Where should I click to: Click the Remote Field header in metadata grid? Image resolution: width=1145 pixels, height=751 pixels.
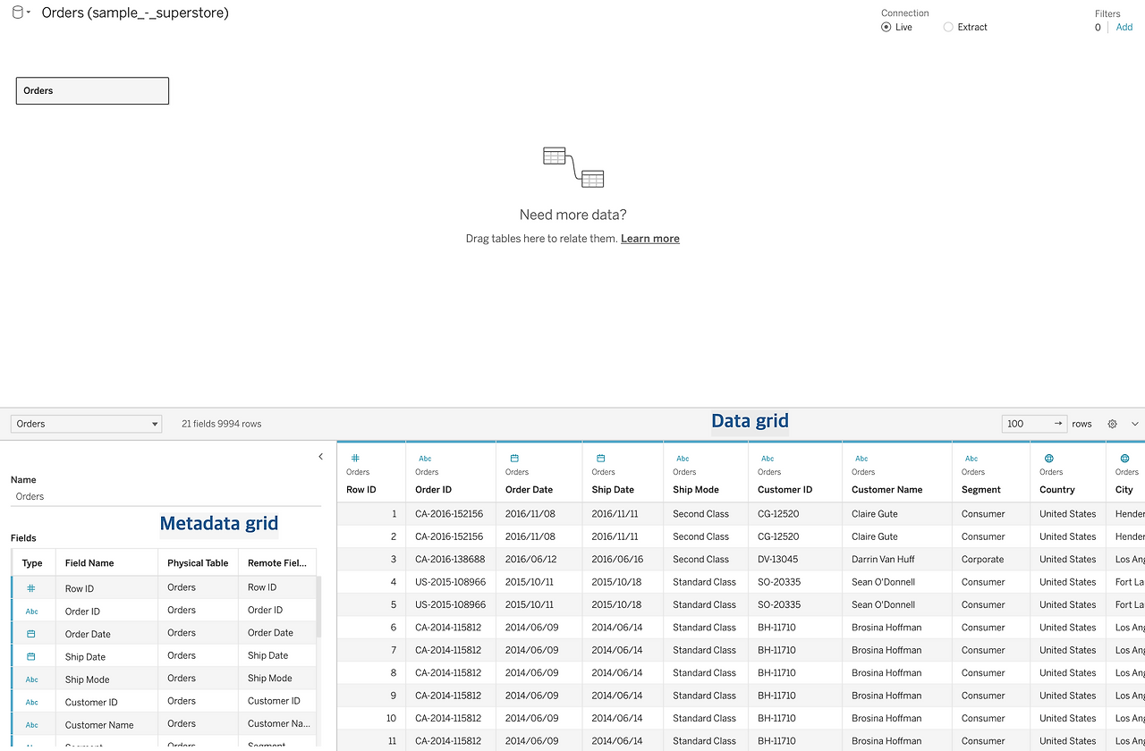click(x=277, y=563)
